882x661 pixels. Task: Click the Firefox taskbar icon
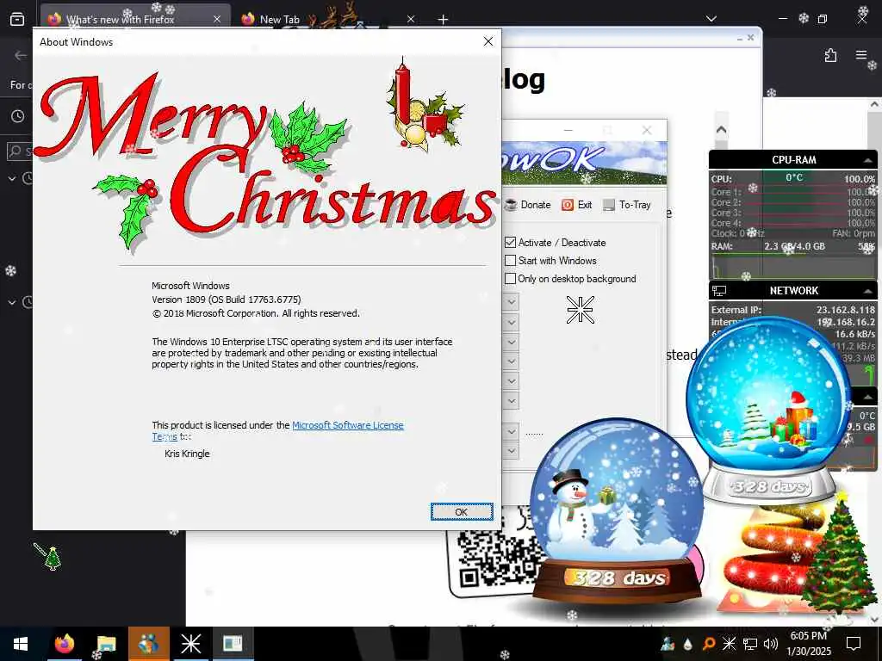(64, 644)
